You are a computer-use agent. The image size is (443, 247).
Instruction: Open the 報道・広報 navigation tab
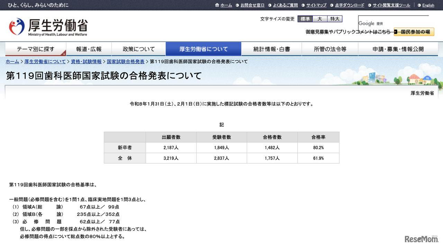(89, 49)
